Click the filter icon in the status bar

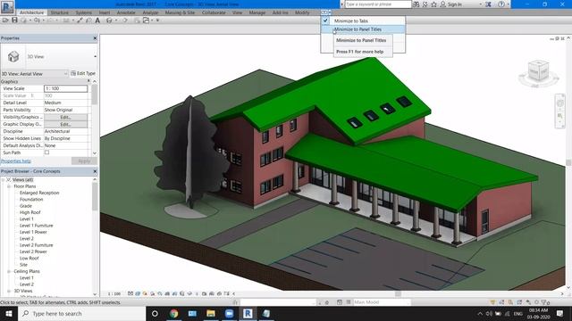coord(544,302)
